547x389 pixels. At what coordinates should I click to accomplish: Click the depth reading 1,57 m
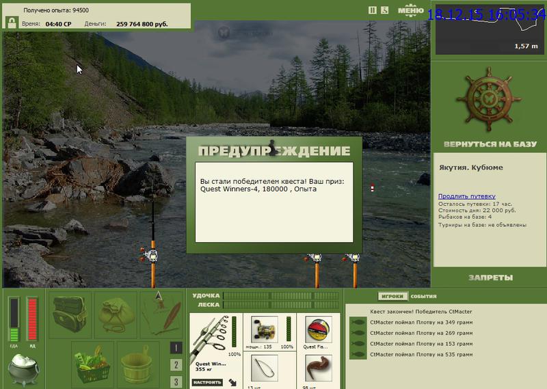pos(526,46)
